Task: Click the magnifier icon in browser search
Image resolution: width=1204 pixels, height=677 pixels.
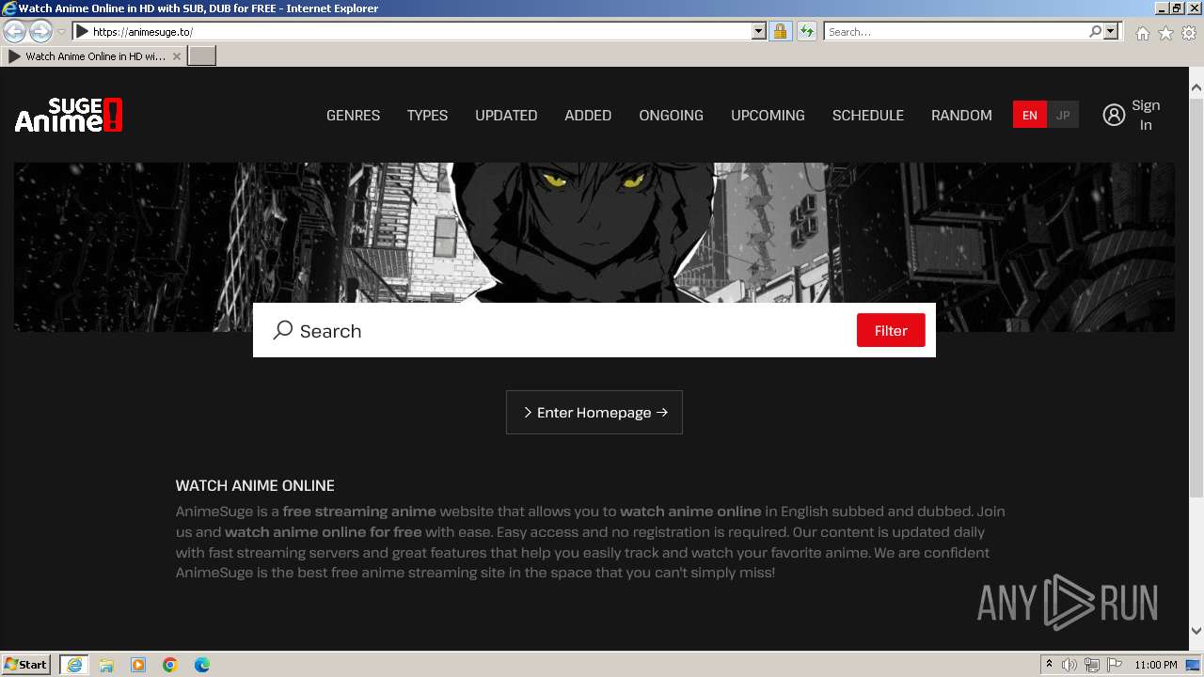Action: click(1095, 31)
